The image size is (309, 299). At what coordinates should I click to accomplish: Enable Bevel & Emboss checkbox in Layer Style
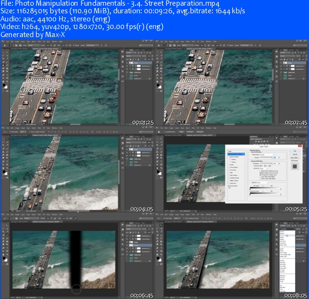[x=229, y=157]
